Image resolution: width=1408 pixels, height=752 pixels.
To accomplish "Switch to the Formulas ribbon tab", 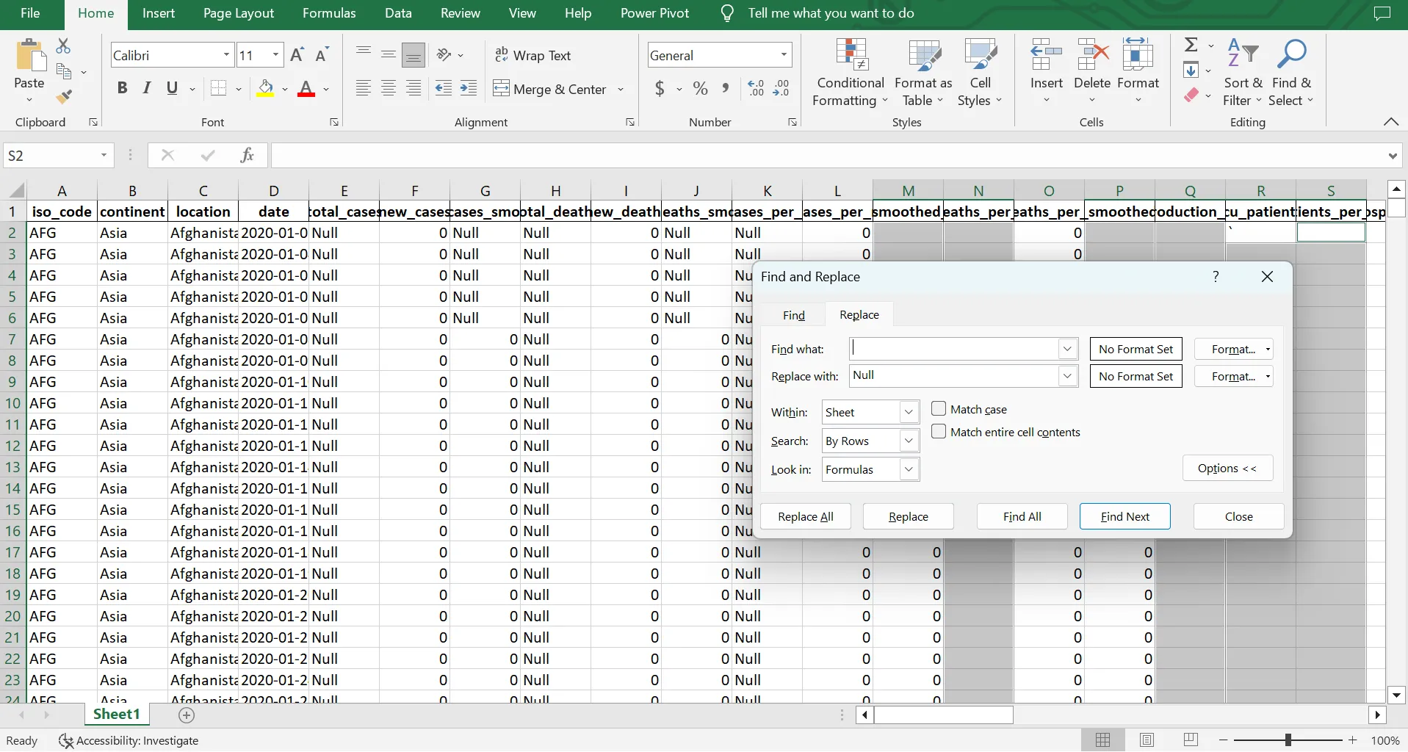I will pos(329,13).
